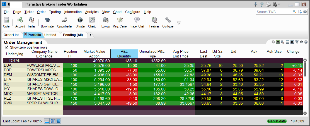Click the Market Value column header
Image resolution: width=310 pixels, height=126 pixels.
[94, 51]
